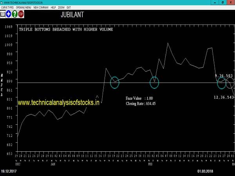Screen dimensions: 235x176
Task: Click the open book icon in toolbar
Action: coord(3,14)
